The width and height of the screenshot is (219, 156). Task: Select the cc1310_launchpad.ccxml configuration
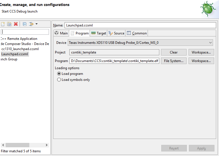pos(20,49)
